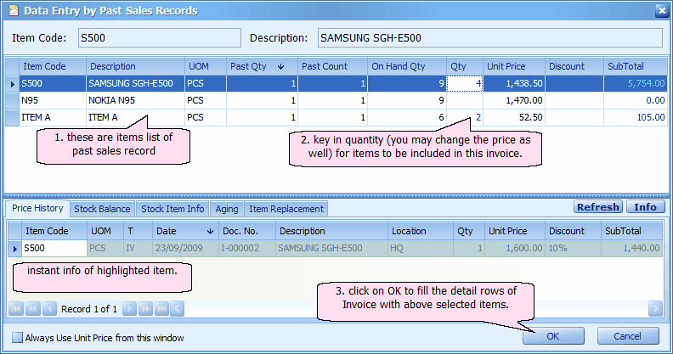Go to next record arrow
The height and width of the screenshot is (354, 673).
pos(129,308)
